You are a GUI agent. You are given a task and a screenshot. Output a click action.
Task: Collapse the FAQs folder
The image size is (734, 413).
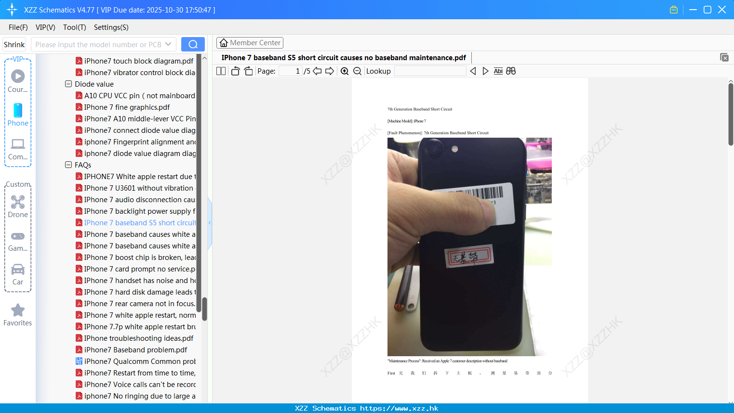tap(68, 165)
